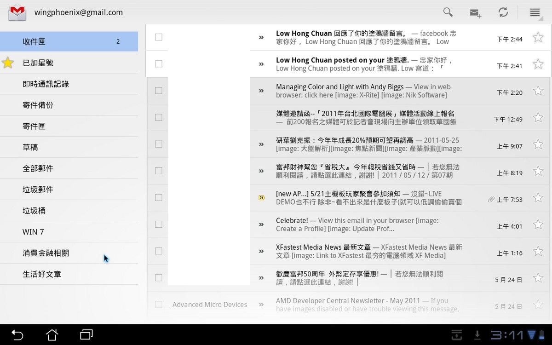552x345 pixels.
Task: Tick checkbox for 'Low Hong Chuan posted on your 塗鴉牆' email
Action: pos(159,64)
